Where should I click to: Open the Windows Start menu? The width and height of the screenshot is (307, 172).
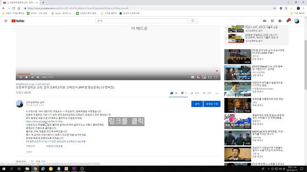[x=3, y=169]
